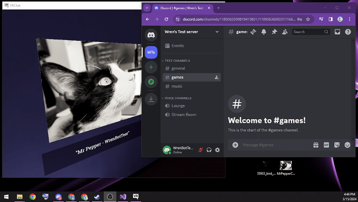Join the Lounge voice channel
Image resolution: width=358 pixels, height=202 pixels.
(192, 106)
